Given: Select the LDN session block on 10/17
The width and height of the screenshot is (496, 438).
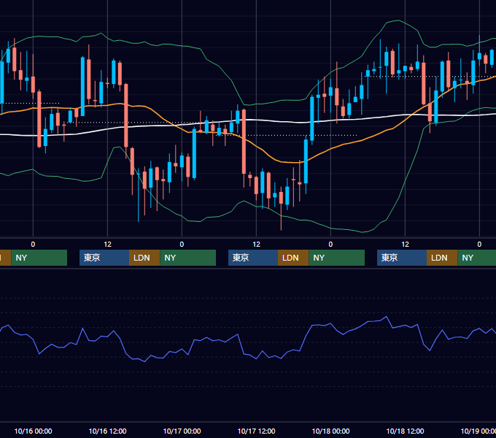Looking at the screenshot, I should tap(293, 258).
